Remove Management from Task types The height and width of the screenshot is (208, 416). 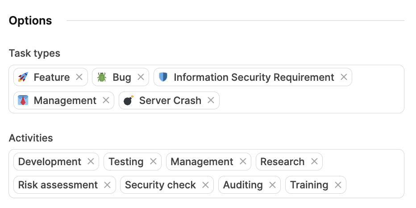click(x=106, y=100)
